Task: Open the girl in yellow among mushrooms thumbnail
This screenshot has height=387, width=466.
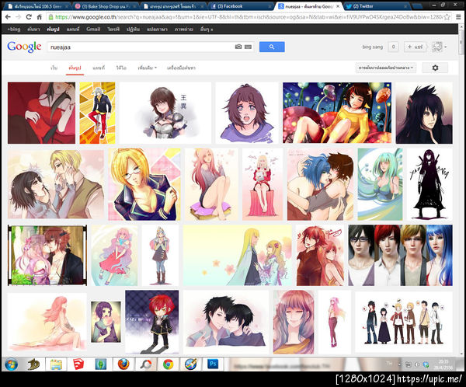Action: click(337, 113)
